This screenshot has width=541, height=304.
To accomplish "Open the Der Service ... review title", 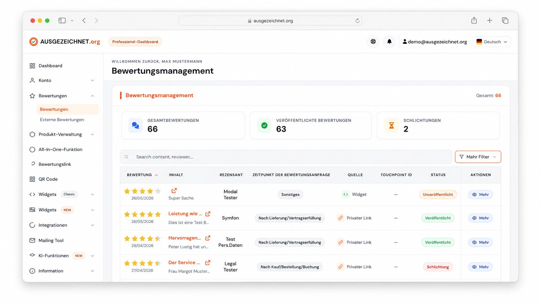I will 184,263.
